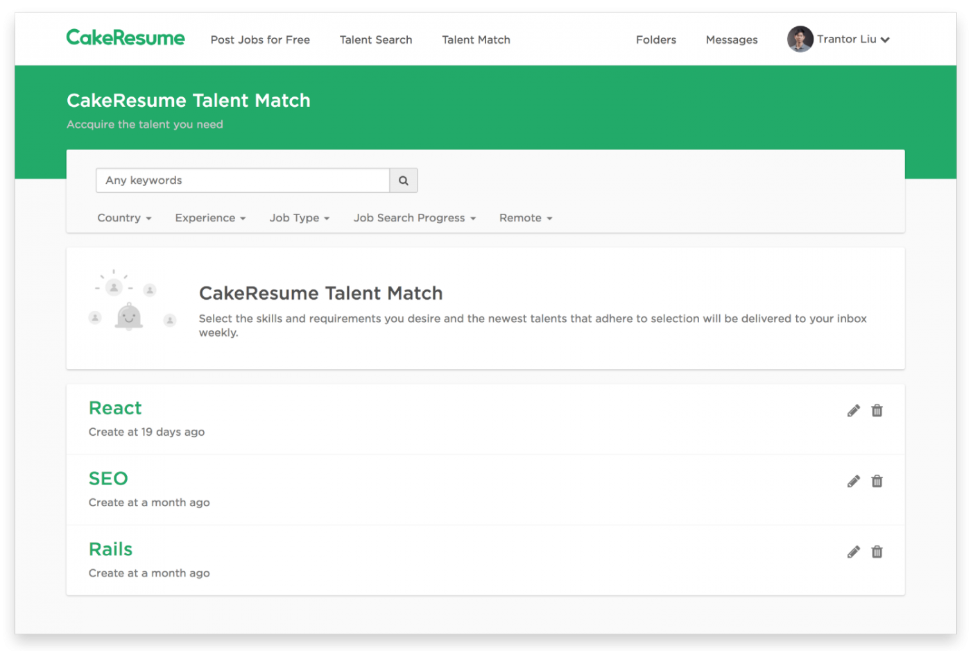Open the Trantor Liu account menu
The width and height of the screenshot is (971, 651).
coord(853,40)
